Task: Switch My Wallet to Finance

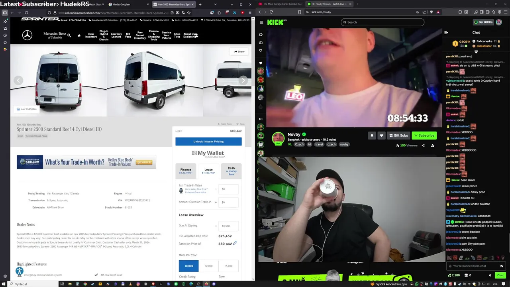Action: pos(186,171)
